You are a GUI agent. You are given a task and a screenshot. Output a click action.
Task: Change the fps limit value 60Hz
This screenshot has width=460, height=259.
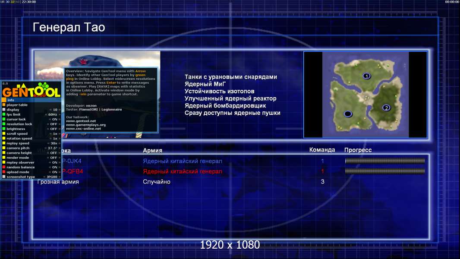pos(53,114)
